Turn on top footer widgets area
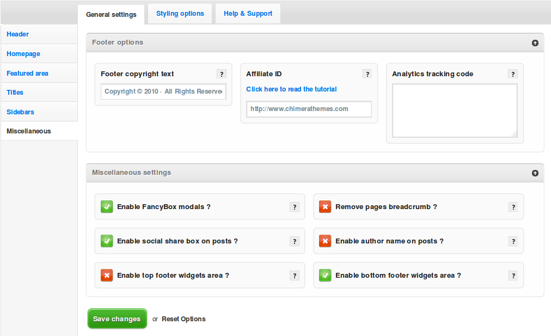 (107, 276)
